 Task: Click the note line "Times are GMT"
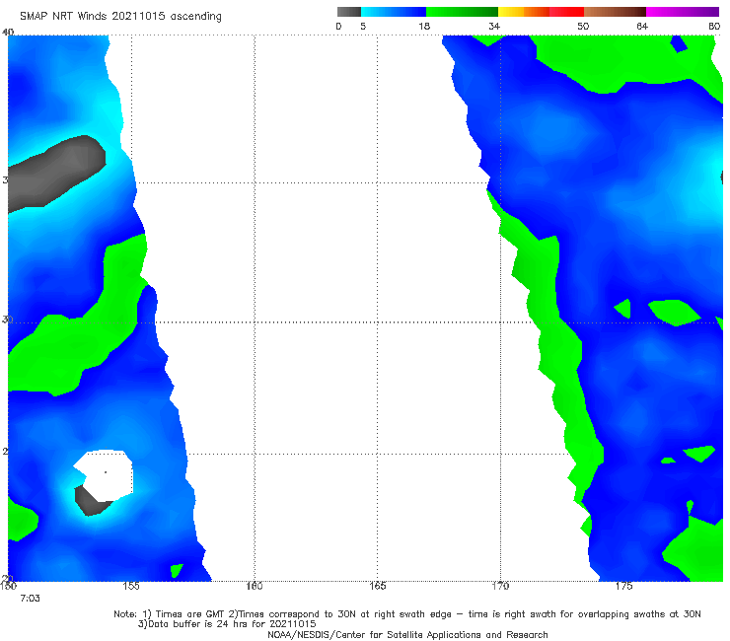pos(189,614)
